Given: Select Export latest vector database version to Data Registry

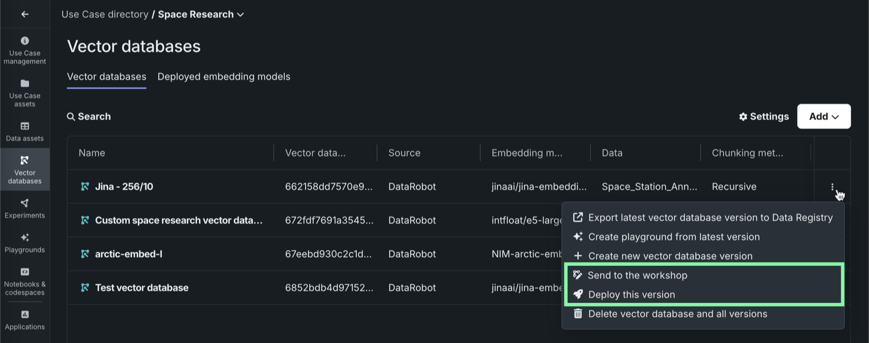Looking at the screenshot, I should tap(710, 218).
